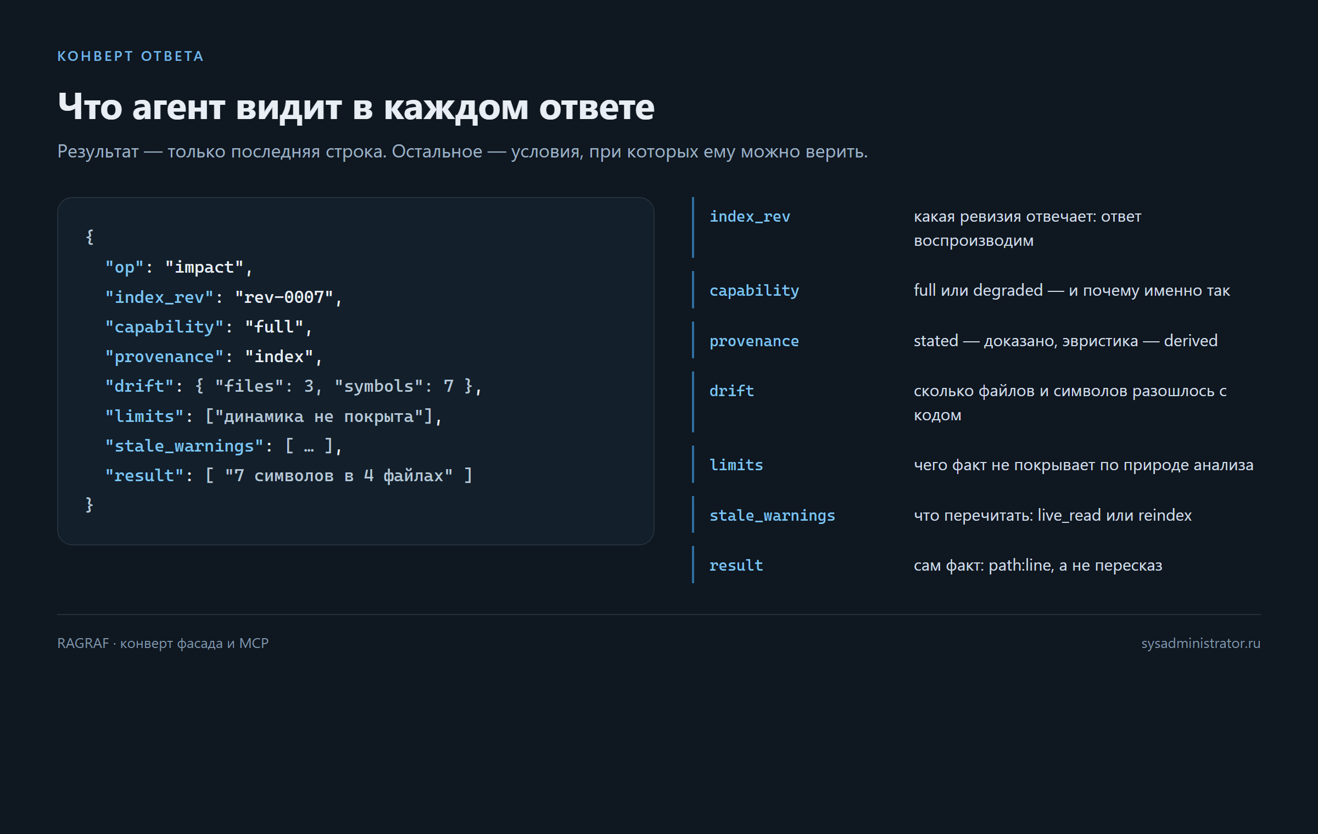Image resolution: width=1318 pixels, height=834 pixels.
Task: Click the closing curly brace in the code block
Action: click(x=90, y=505)
